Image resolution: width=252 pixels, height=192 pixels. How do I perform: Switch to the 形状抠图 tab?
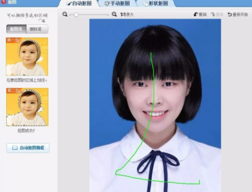156,3
